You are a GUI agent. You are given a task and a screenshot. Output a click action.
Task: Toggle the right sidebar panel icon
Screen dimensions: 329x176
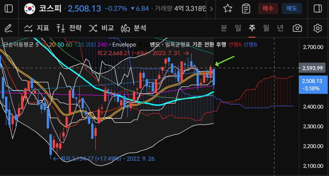(318, 9)
